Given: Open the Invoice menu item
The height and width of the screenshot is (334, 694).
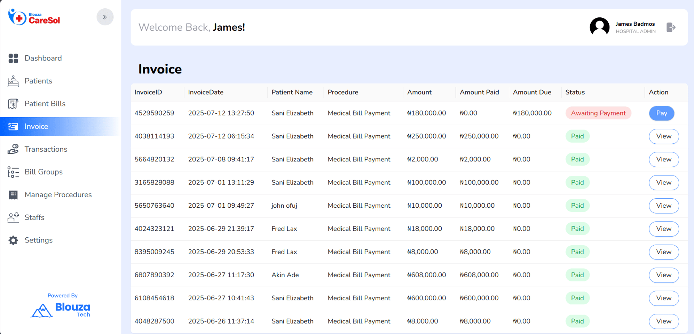Looking at the screenshot, I should [x=36, y=126].
